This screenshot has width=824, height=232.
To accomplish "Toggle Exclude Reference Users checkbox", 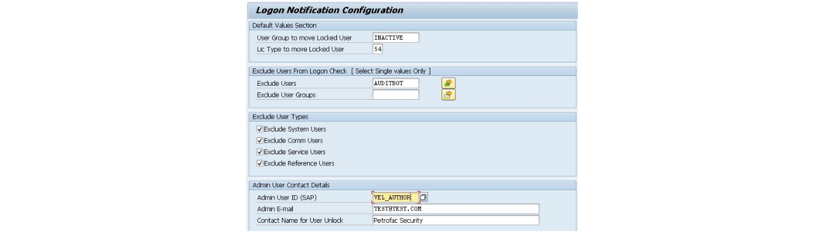I will click(260, 163).
